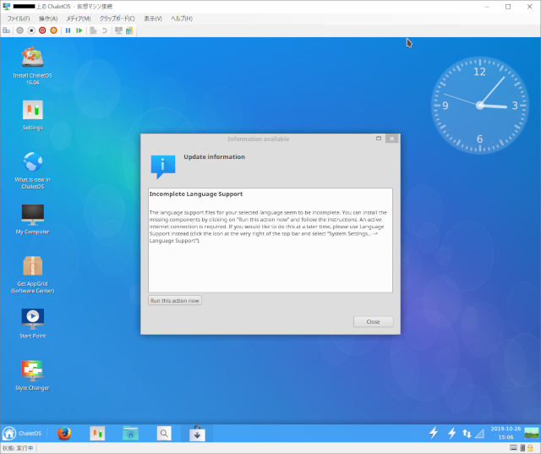Select the Install ChaletOS 16.04 desktop icon
541x454 pixels.
pos(33,66)
